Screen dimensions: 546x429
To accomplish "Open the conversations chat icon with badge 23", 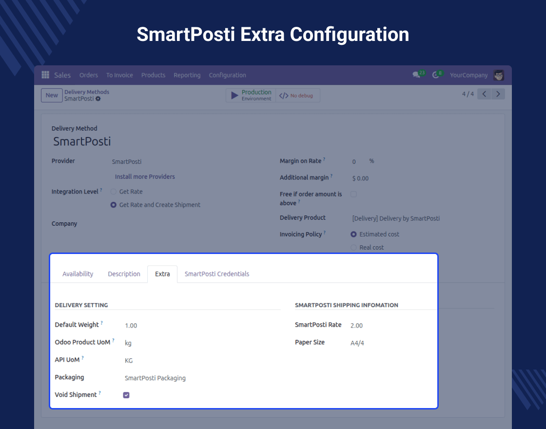I will point(416,75).
